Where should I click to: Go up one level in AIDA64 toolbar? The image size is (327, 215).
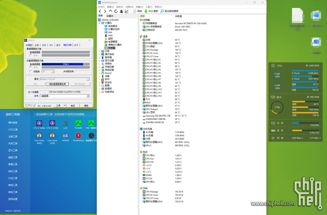(x=110, y=11)
